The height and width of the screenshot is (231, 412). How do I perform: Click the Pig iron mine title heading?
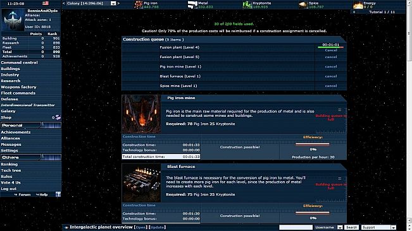(181, 98)
